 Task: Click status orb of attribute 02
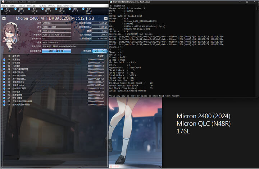click(4, 63)
